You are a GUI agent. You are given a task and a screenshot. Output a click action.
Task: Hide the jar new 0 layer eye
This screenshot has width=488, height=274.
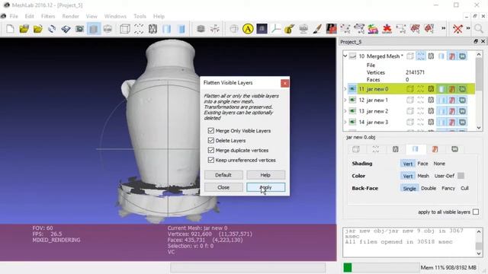point(352,89)
